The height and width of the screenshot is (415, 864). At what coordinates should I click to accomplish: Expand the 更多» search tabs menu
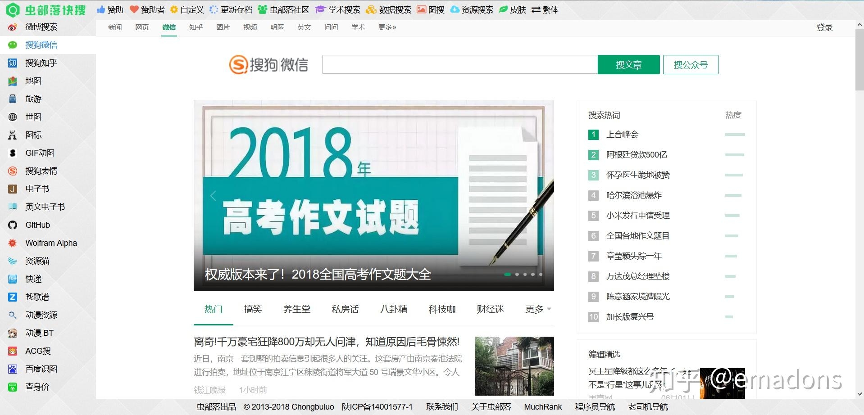387,27
